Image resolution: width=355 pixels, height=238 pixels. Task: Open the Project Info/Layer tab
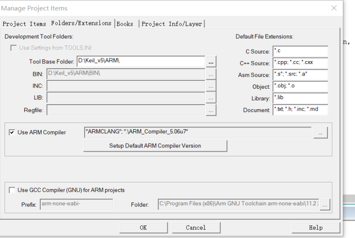pos(172,24)
